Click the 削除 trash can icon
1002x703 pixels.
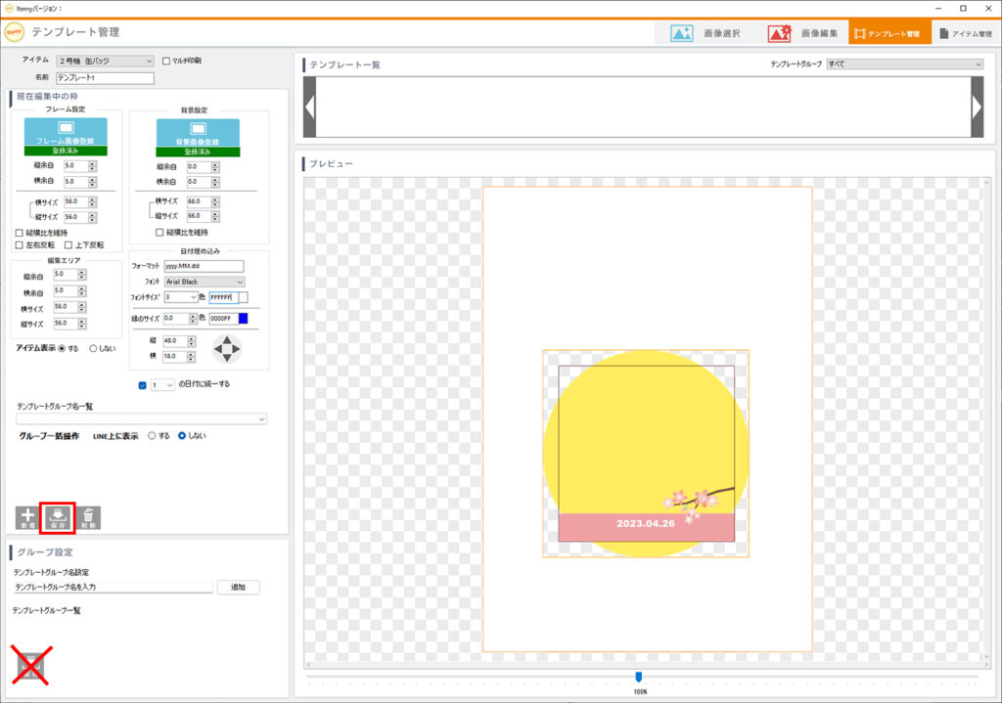pyautogui.click(x=88, y=517)
